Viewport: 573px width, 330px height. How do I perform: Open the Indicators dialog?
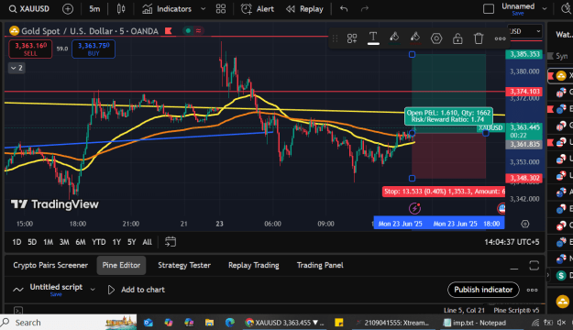(167, 9)
